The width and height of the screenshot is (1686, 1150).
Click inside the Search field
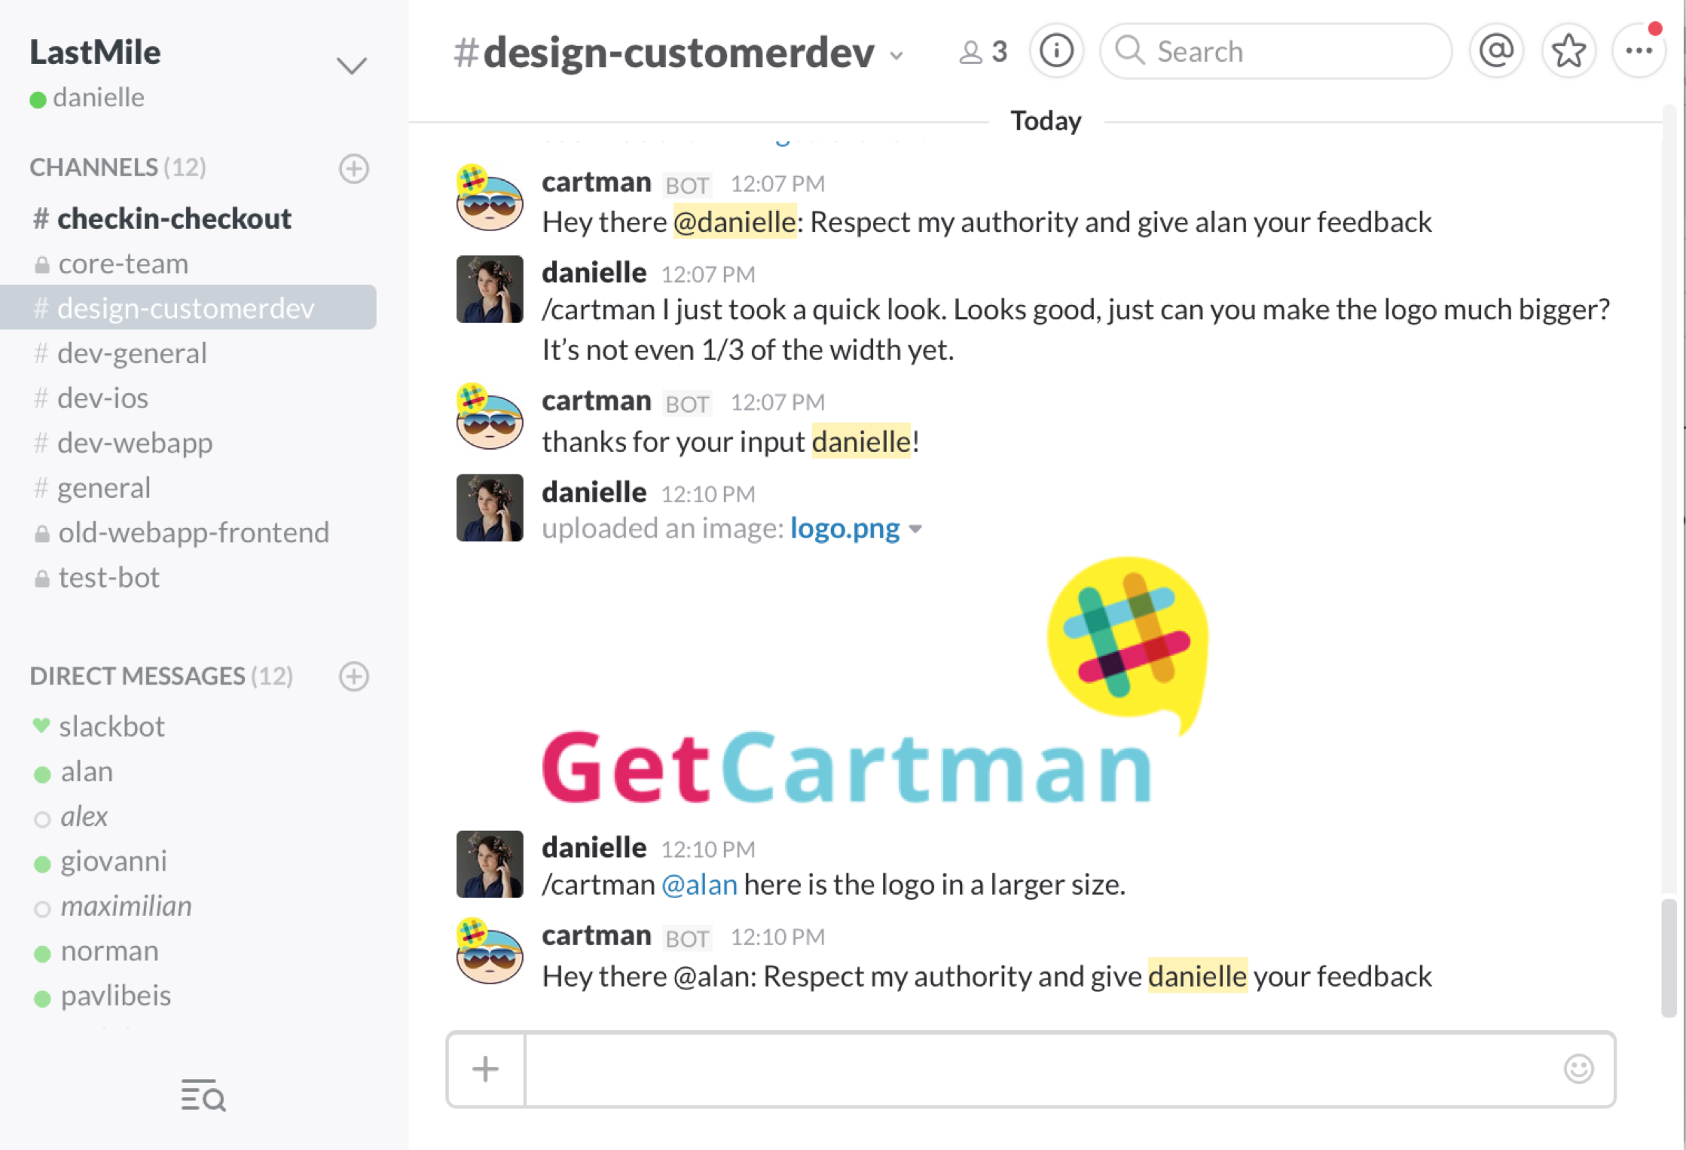1276,50
